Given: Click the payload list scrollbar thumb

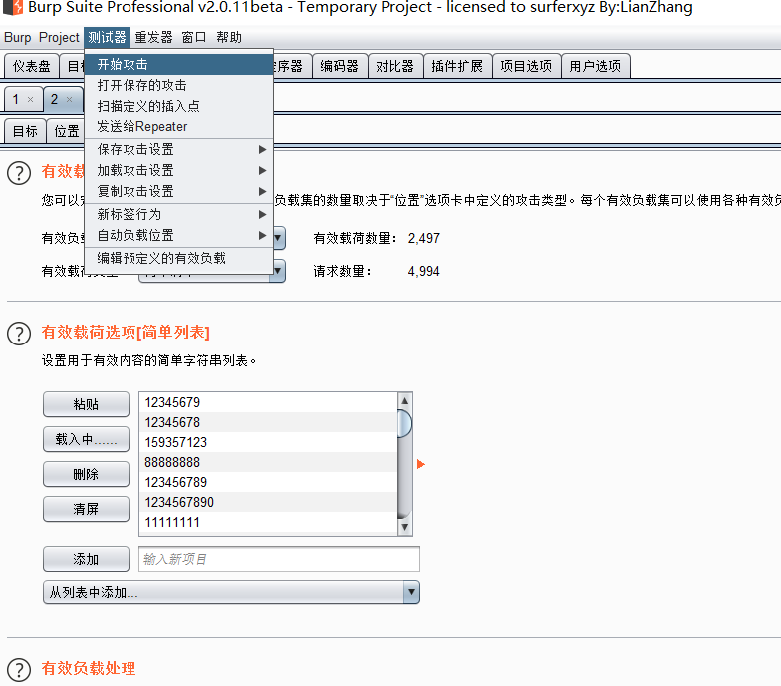Looking at the screenshot, I should [x=404, y=424].
